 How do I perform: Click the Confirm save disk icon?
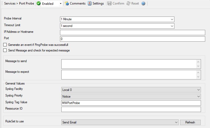pos(109,4)
